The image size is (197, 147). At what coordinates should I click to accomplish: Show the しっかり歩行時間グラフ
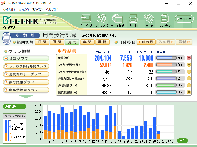tap(26, 66)
